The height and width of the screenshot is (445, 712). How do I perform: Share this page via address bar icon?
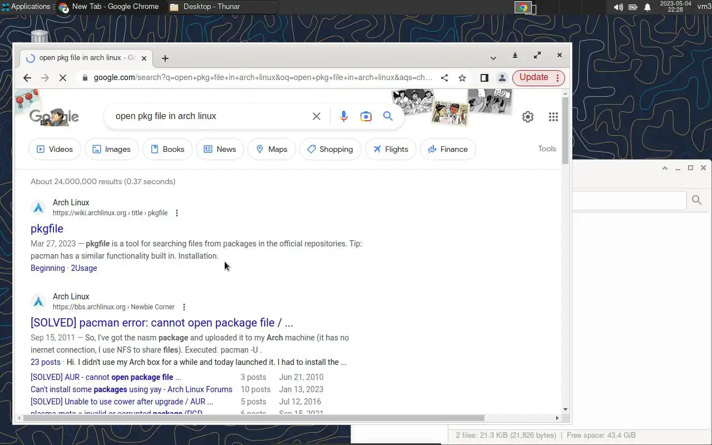444,78
